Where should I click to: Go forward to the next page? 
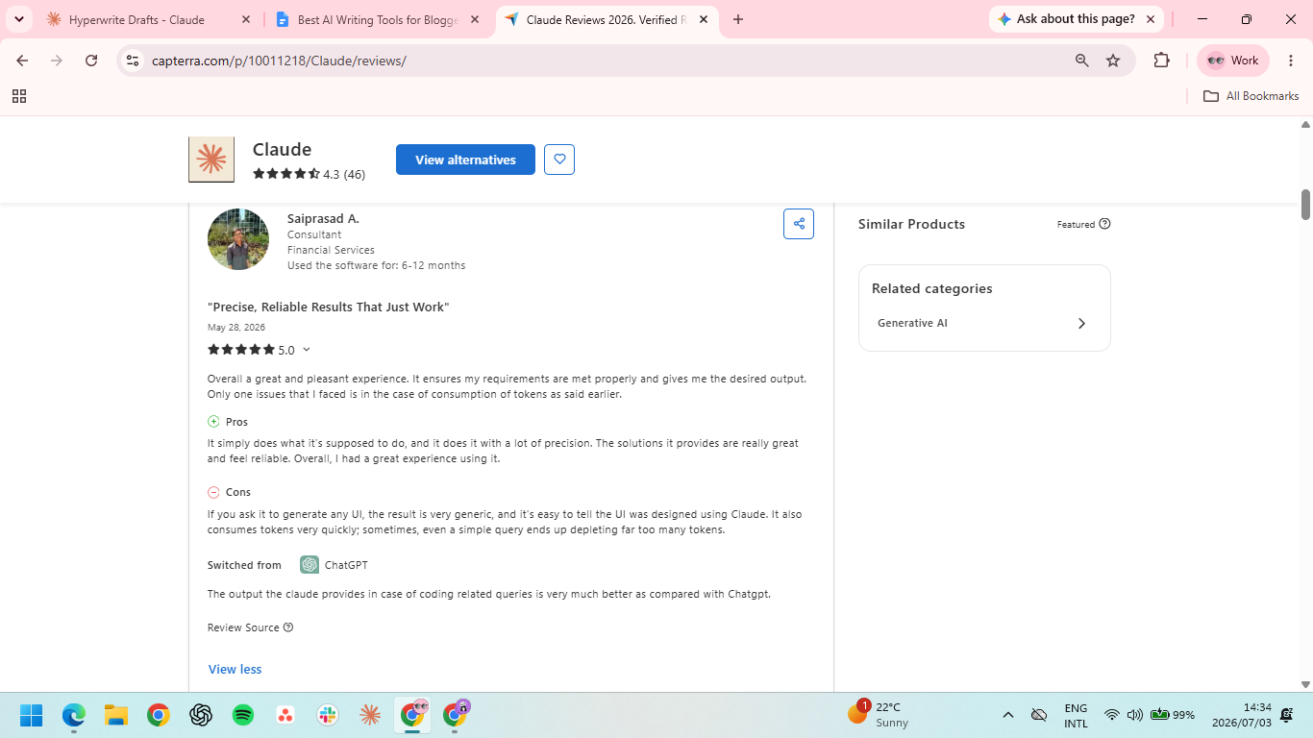57,61
